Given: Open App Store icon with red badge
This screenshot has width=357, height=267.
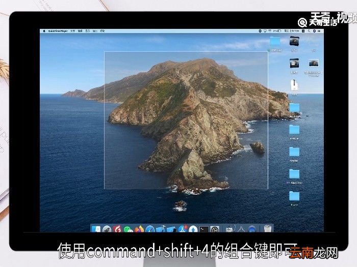Looking at the screenshot, I should 183,229.
